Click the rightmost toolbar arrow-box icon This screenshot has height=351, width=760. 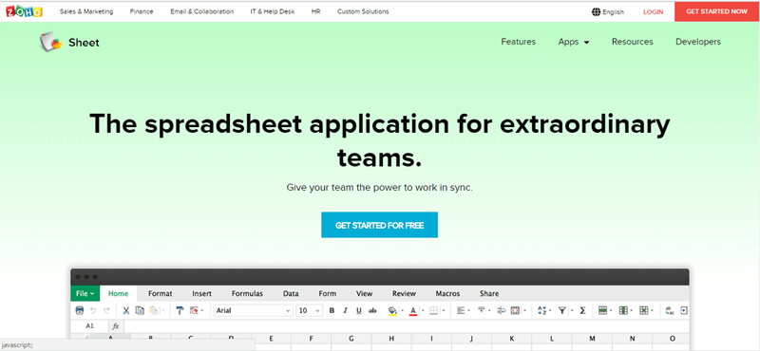[x=684, y=310]
